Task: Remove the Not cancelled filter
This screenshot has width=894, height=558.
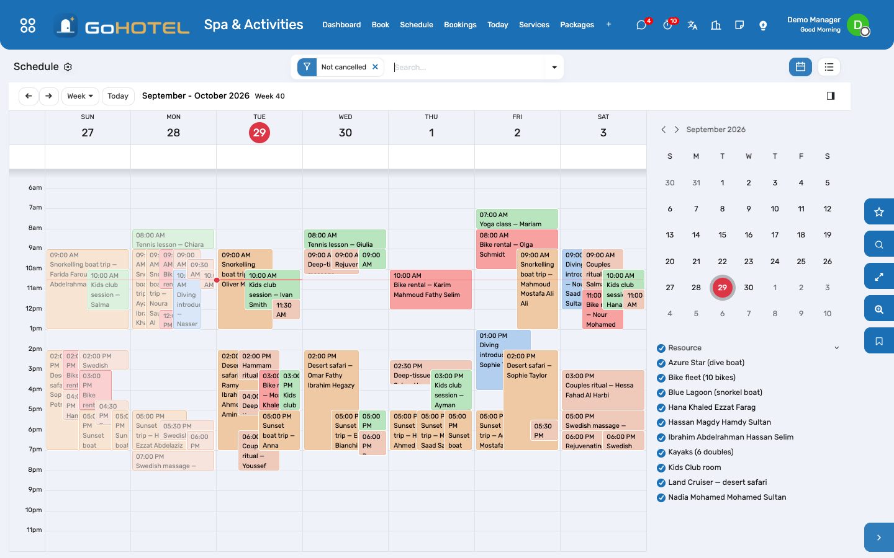Action: tap(375, 67)
